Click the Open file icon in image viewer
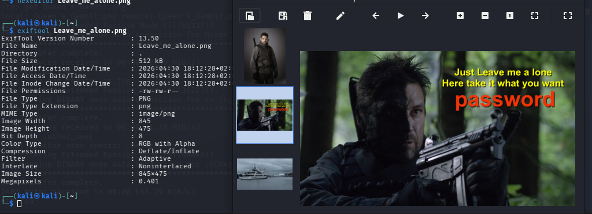The image size is (592, 214). [250, 16]
